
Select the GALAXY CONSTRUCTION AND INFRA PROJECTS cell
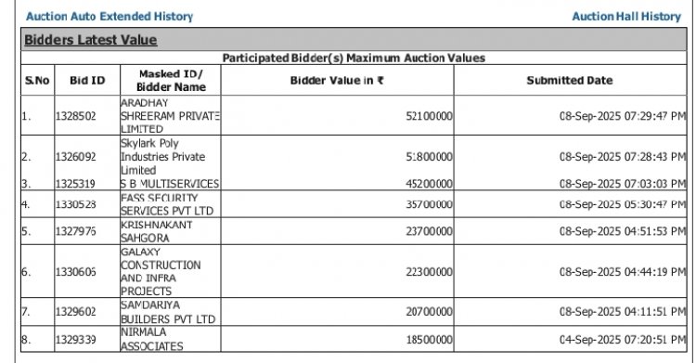171,271
